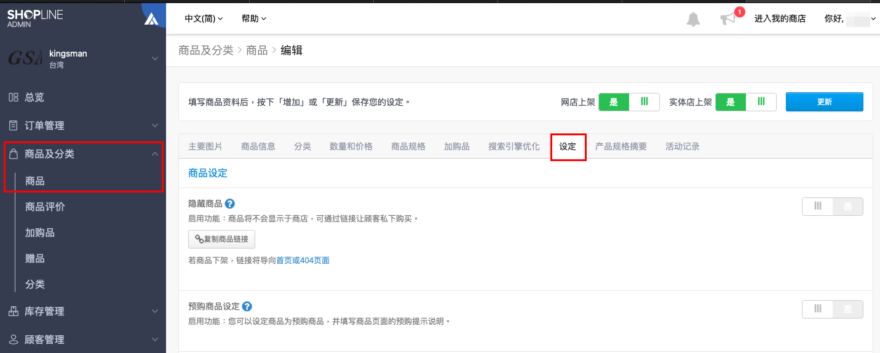Click the 总览 dashboard icon
880x353 pixels.
(x=14, y=97)
